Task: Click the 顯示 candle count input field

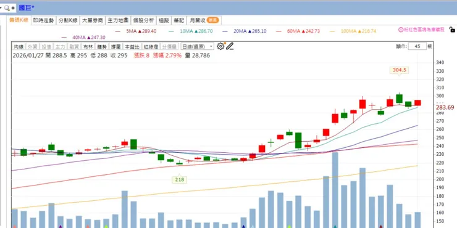Action: pos(417,46)
